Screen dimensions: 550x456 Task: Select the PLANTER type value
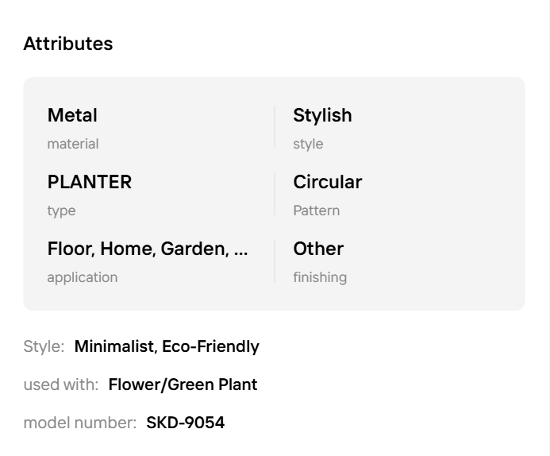coord(90,182)
